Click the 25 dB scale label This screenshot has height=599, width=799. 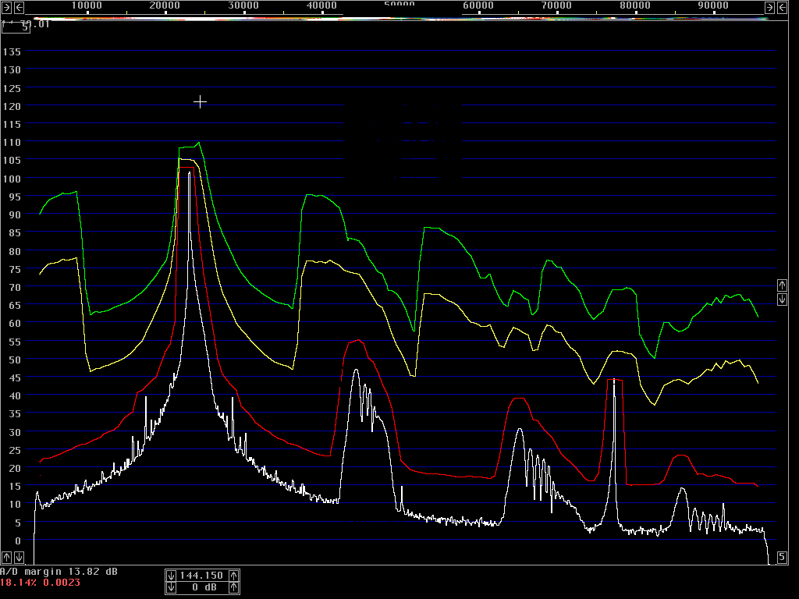(x=15, y=450)
